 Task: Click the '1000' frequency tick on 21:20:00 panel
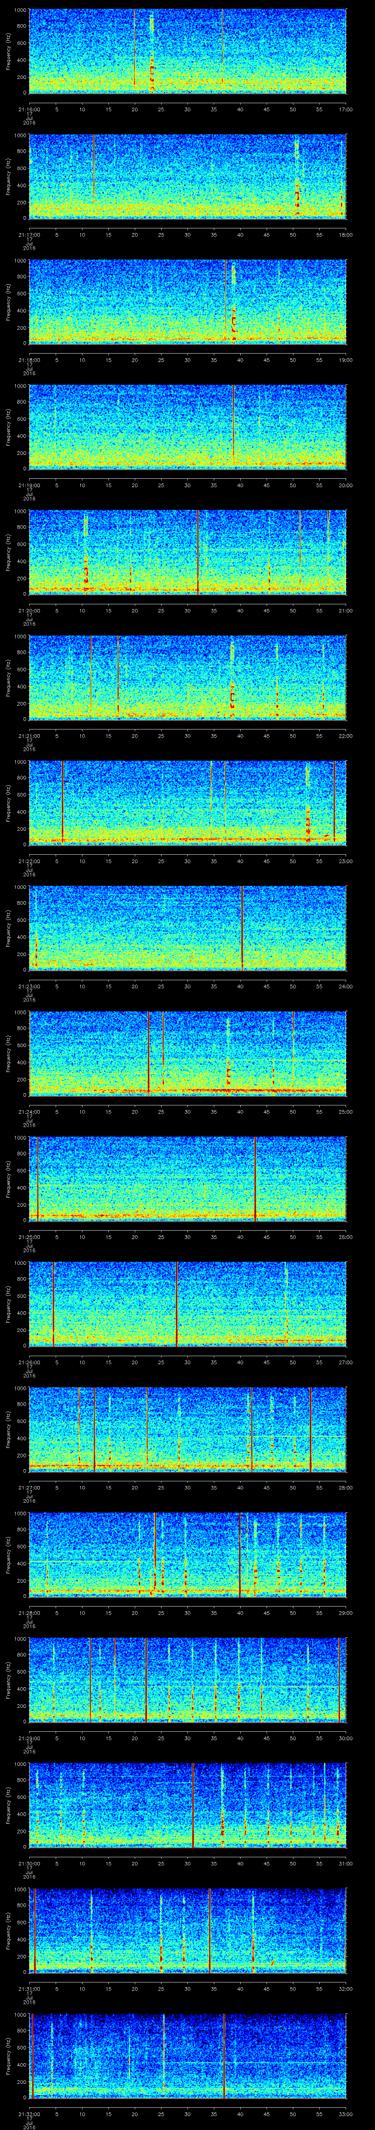pos(21,511)
